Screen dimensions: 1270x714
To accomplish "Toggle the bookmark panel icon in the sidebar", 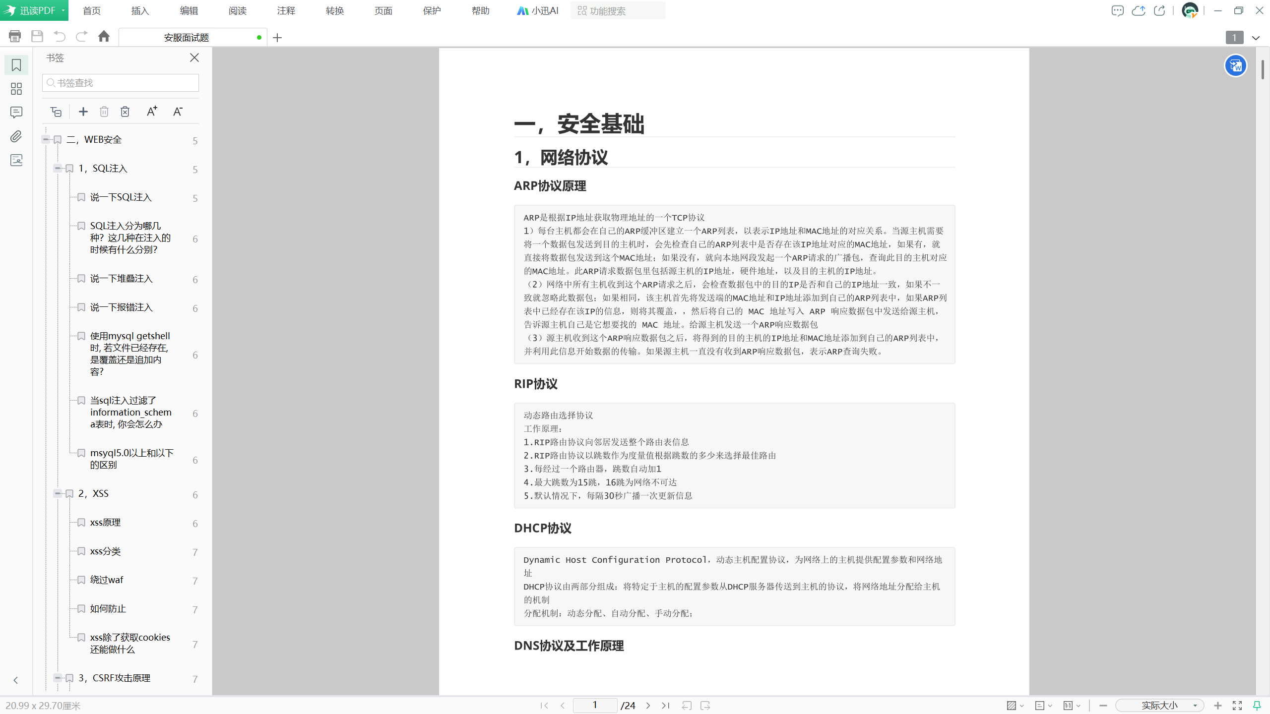I will [x=16, y=65].
